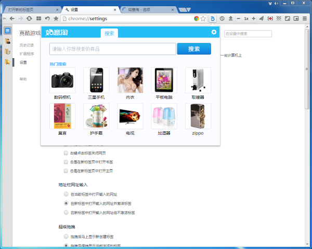
Task: Click the Chrome engine icon in address bar
Action: coord(197,19)
